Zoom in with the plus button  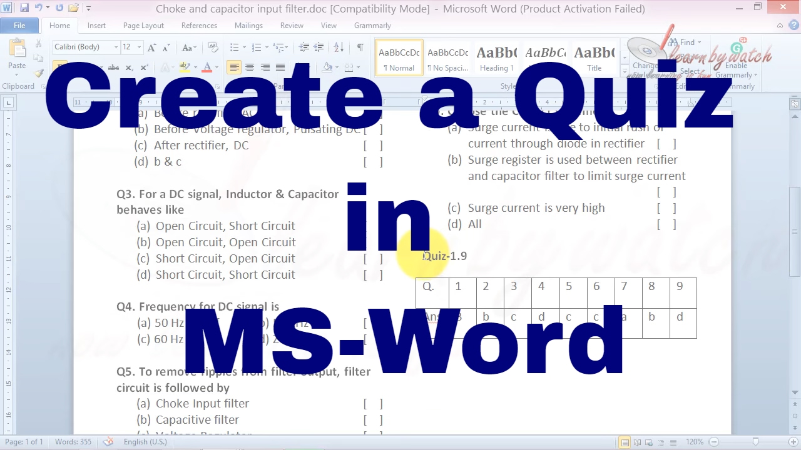(793, 442)
